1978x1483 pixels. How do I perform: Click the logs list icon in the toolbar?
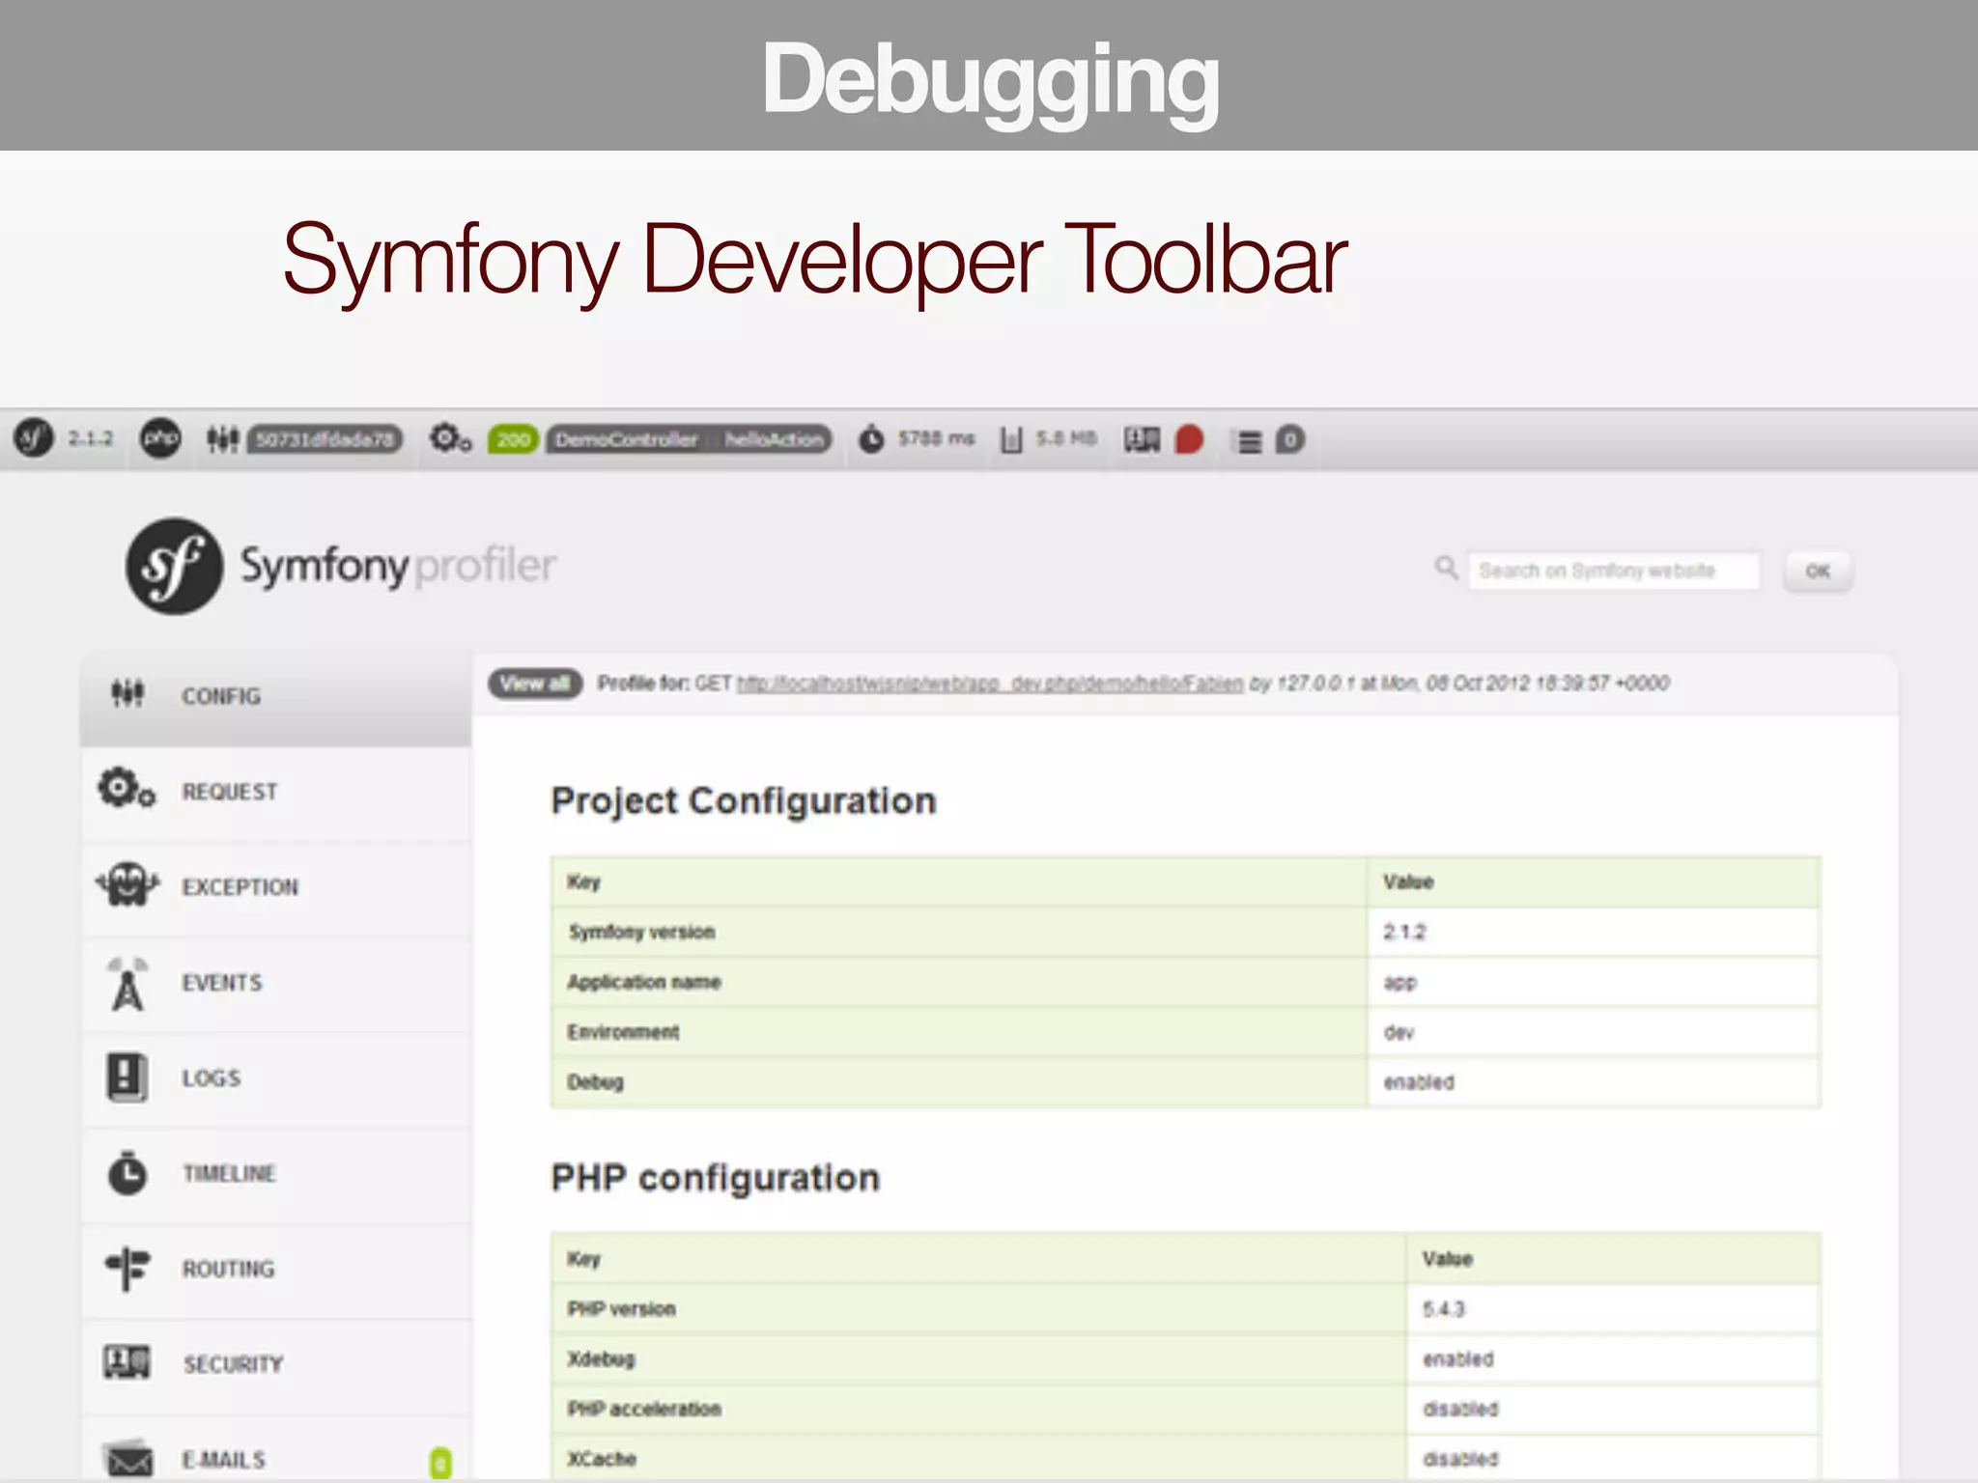1250,441
